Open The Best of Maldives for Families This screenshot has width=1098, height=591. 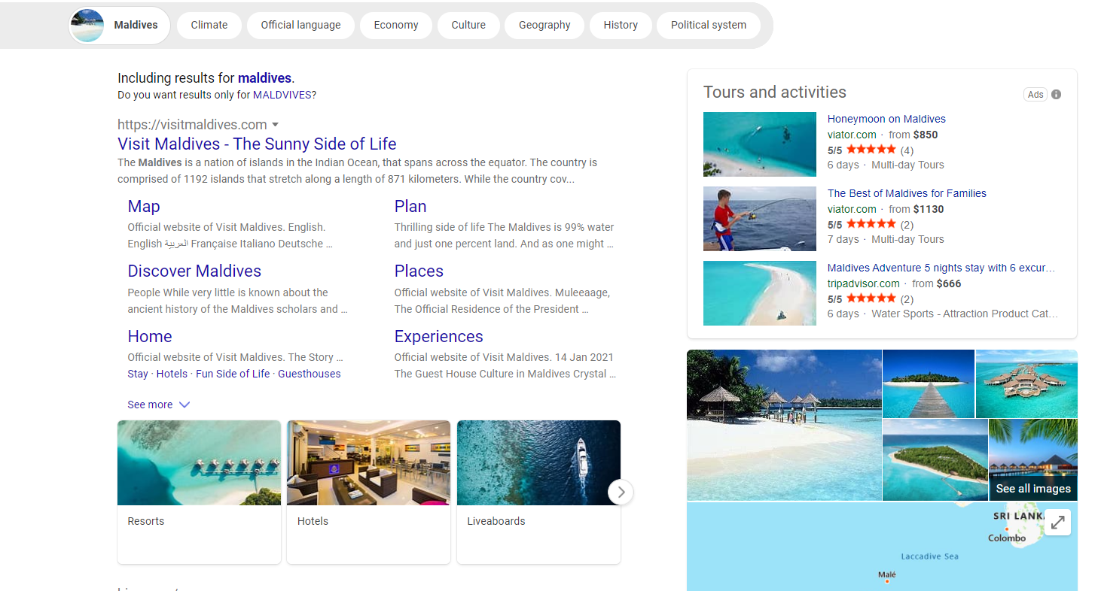pyautogui.click(x=907, y=193)
